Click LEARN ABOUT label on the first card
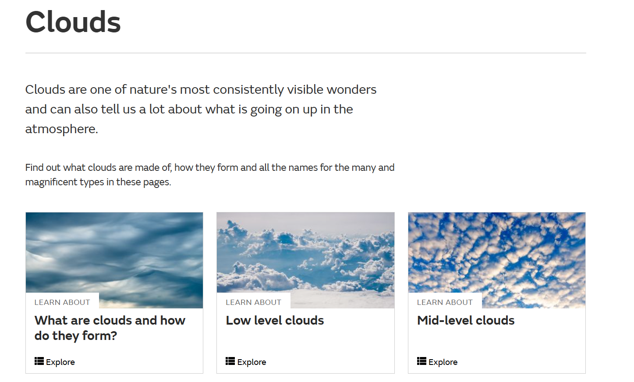Image resolution: width=634 pixels, height=382 pixels. point(62,302)
